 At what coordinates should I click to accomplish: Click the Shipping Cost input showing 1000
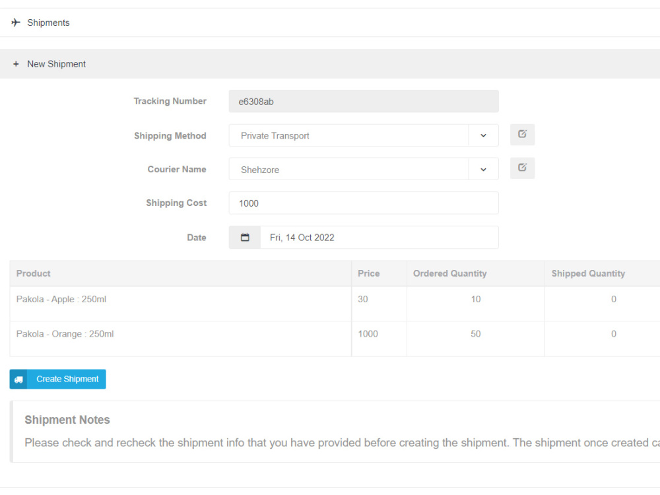tap(363, 203)
